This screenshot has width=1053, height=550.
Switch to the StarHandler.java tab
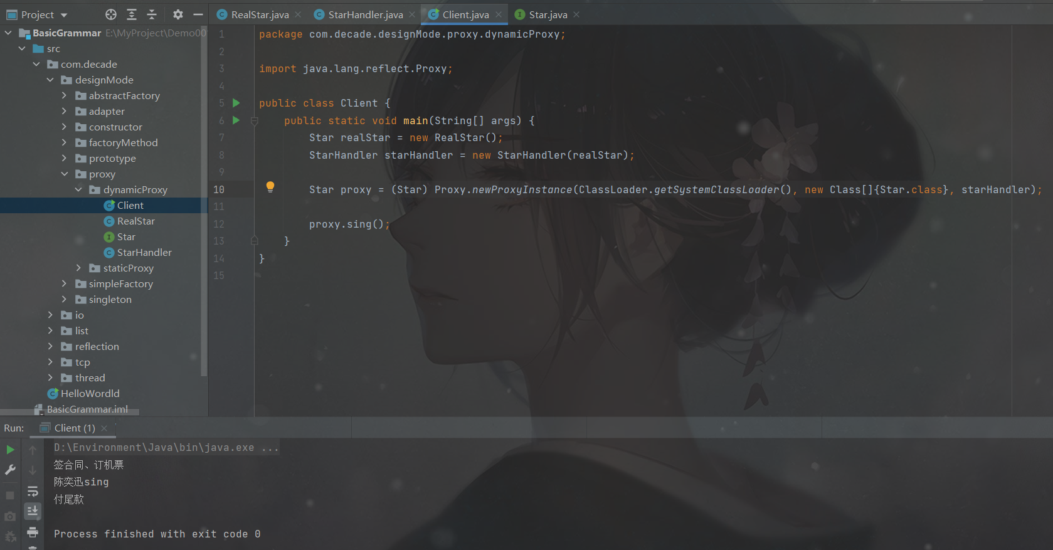(x=366, y=14)
